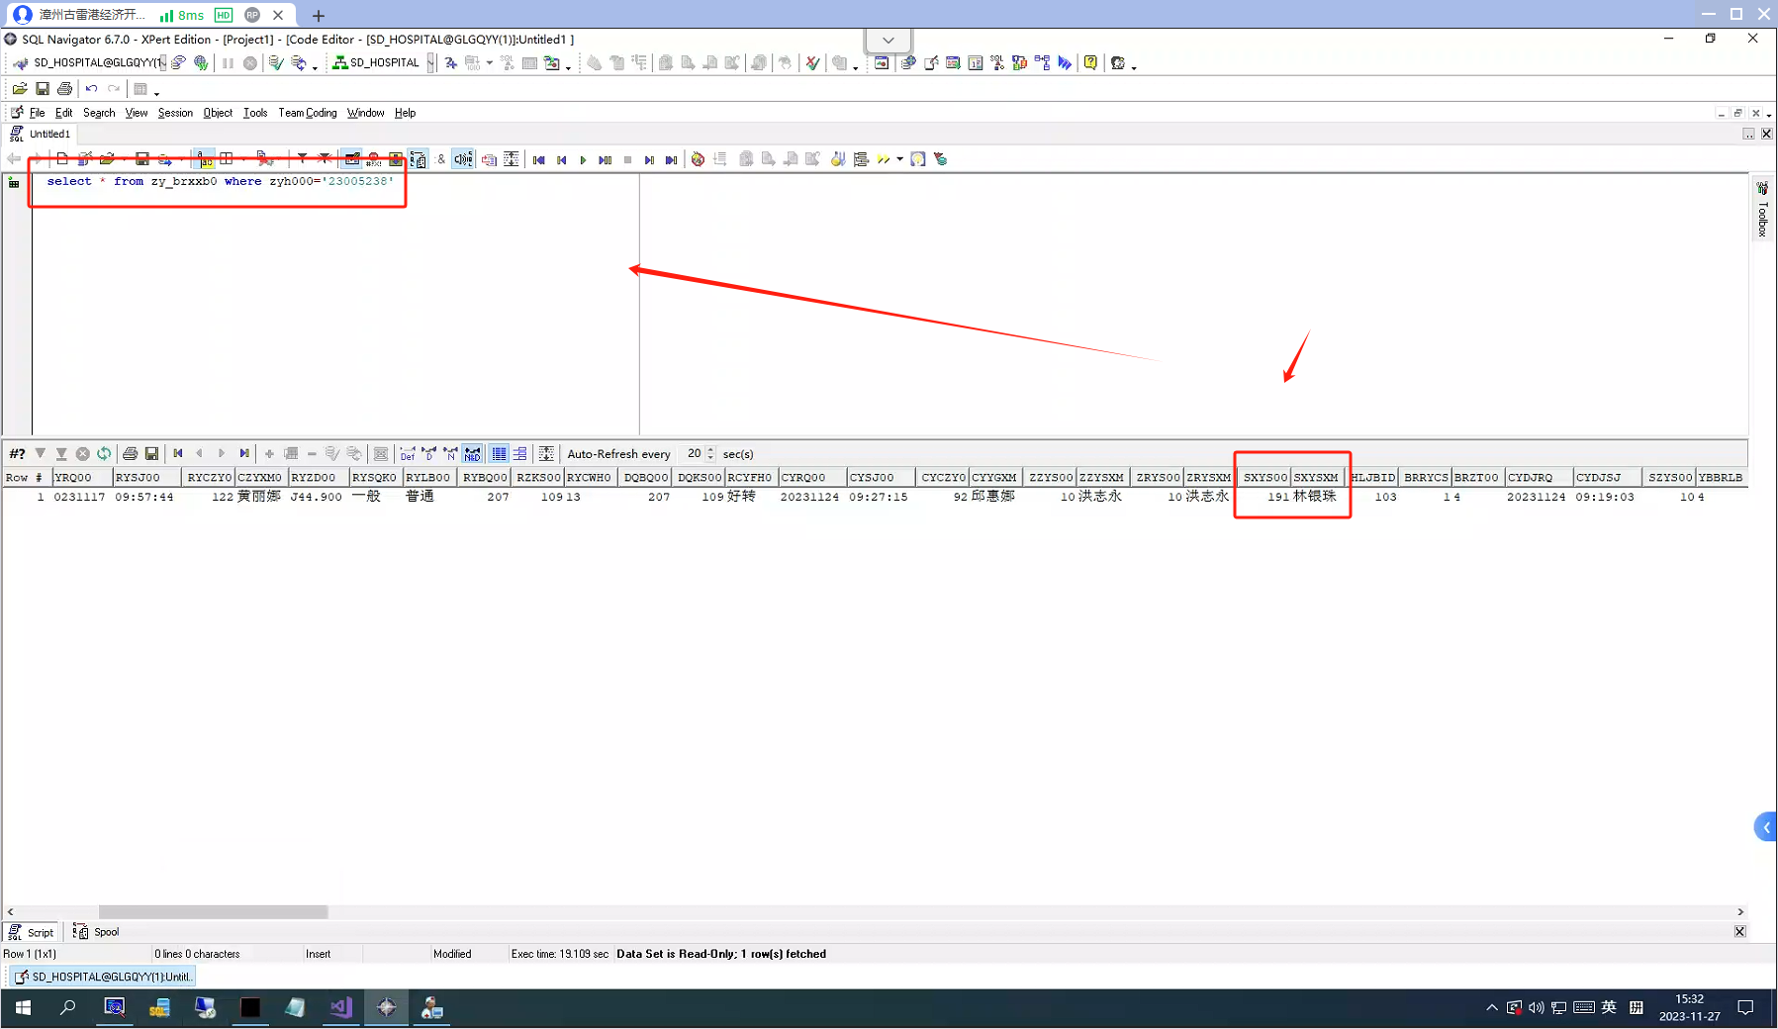This screenshot has width=1778, height=1029.
Task: Switch to the Spool tab
Action: [97, 932]
